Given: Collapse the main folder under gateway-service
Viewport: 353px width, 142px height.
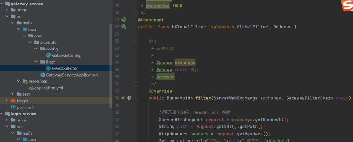Looking at the screenshot, I should tap(12, 23).
